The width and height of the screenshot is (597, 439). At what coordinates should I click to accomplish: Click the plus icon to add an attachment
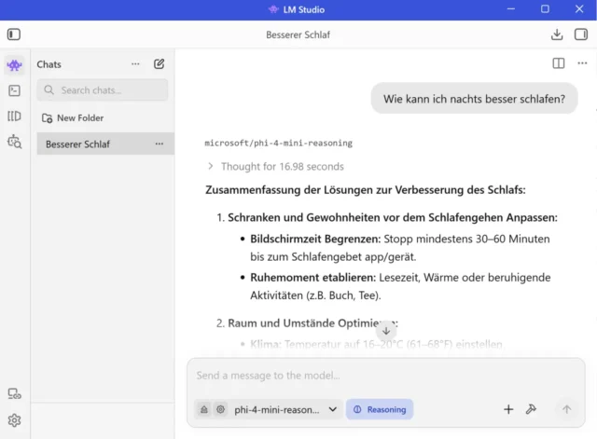tap(508, 409)
